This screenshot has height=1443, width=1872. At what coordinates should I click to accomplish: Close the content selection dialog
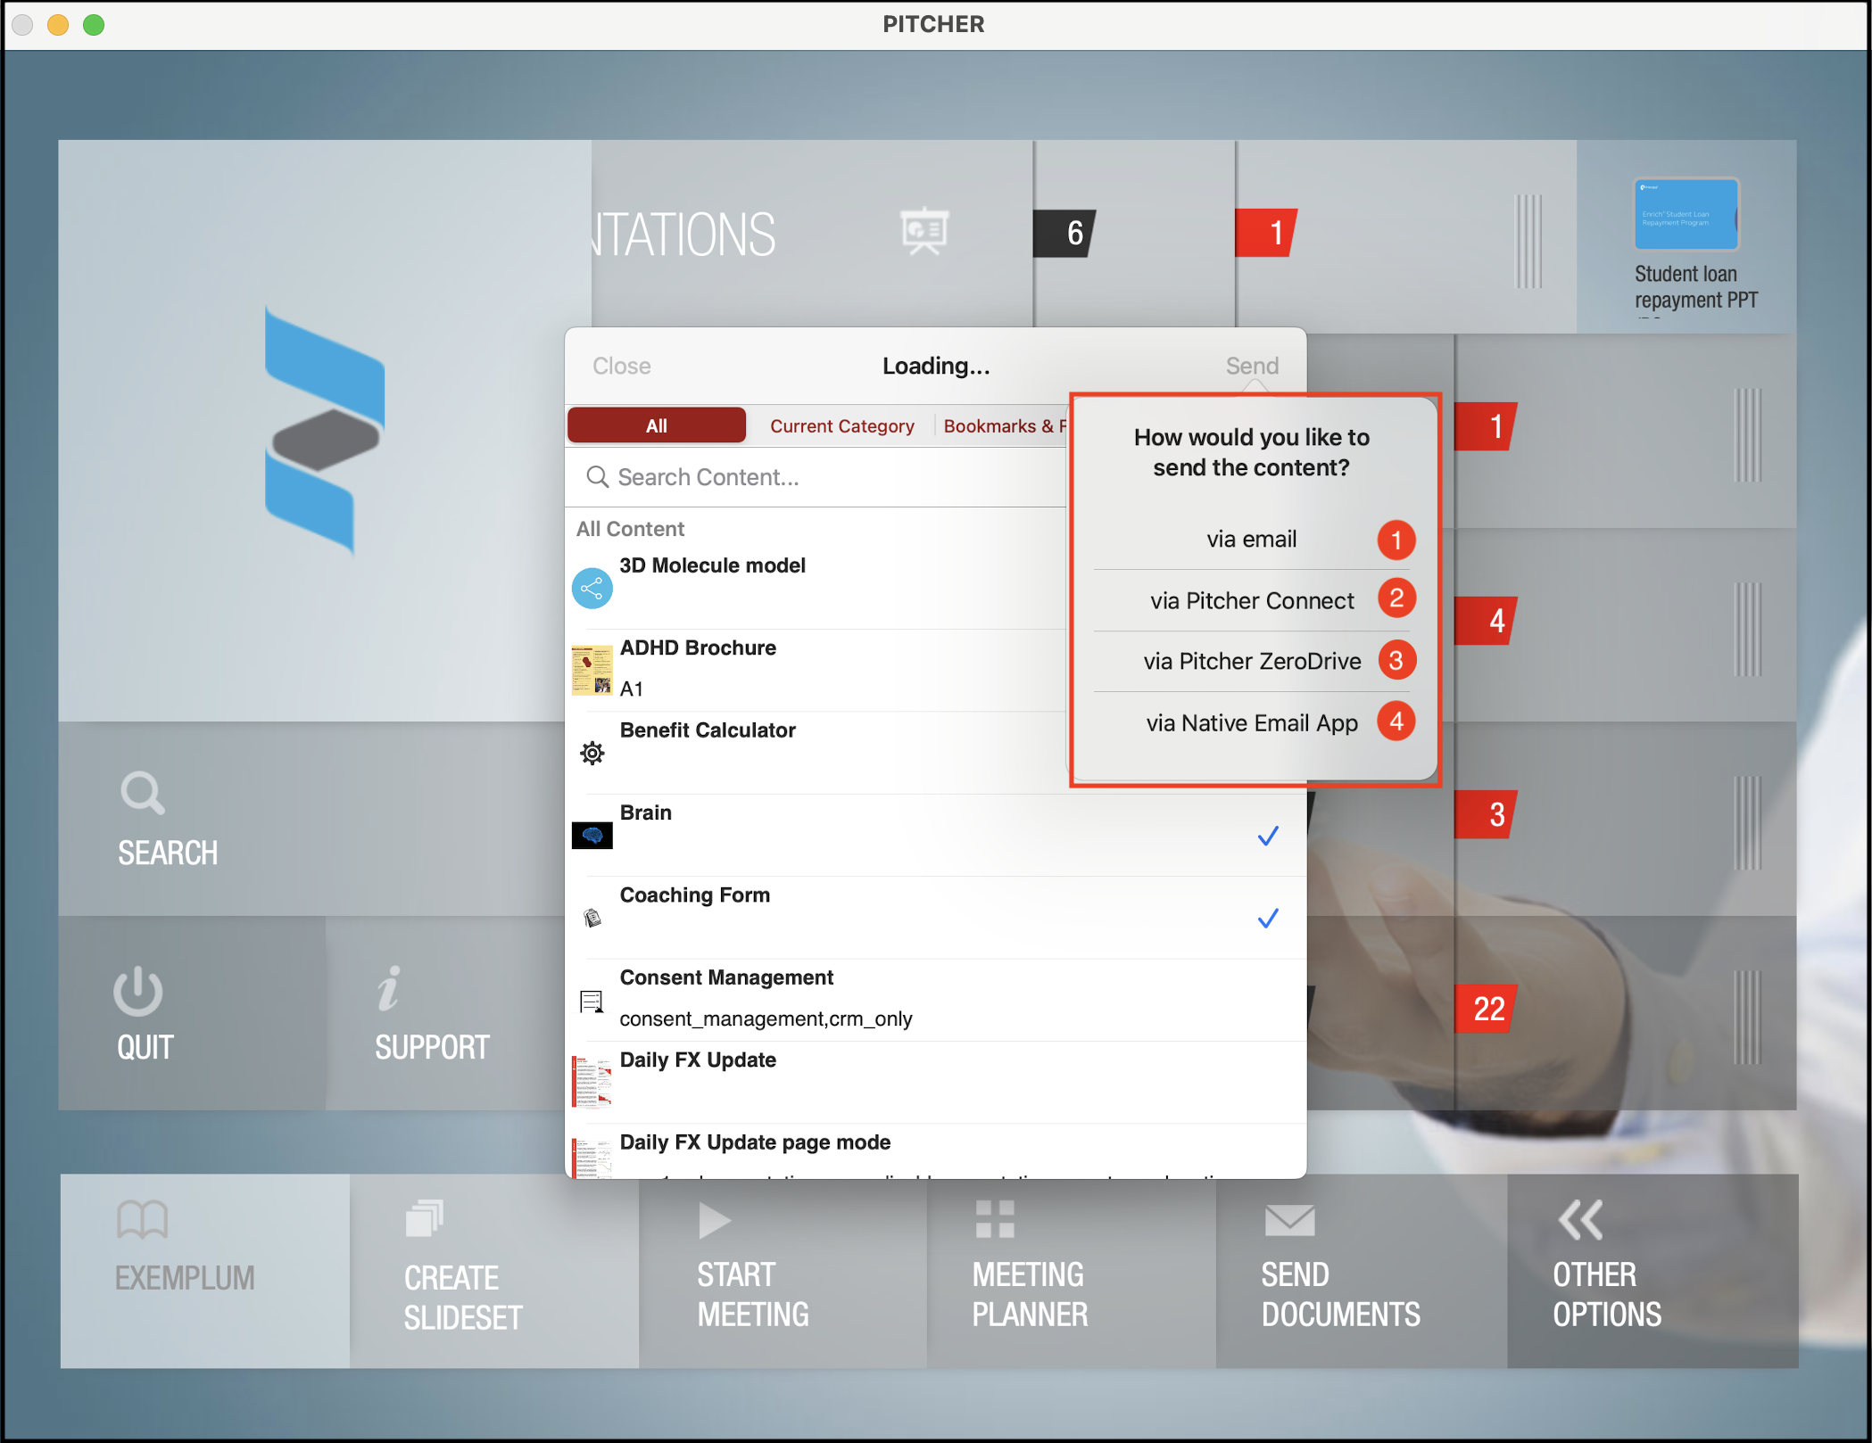click(x=621, y=366)
